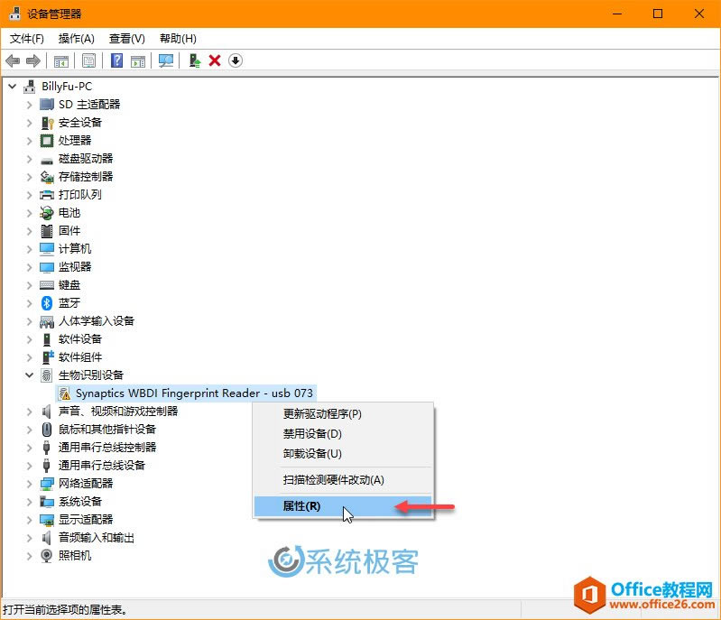Click the 存储控制器 storage controller icon
The width and height of the screenshot is (721, 620).
pyautogui.click(x=47, y=177)
